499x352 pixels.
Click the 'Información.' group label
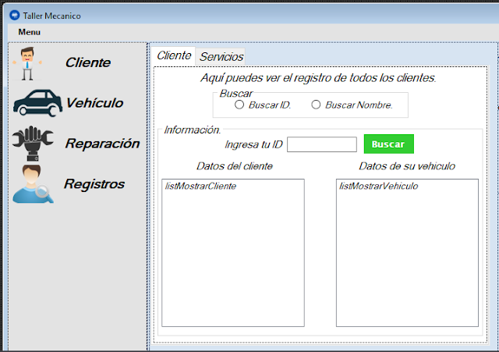tap(193, 130)
